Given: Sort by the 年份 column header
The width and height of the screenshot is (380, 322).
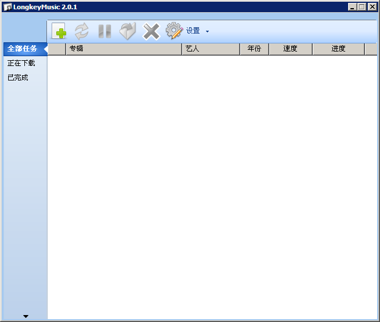Looking at the screenshot, I should pos(254,49).
